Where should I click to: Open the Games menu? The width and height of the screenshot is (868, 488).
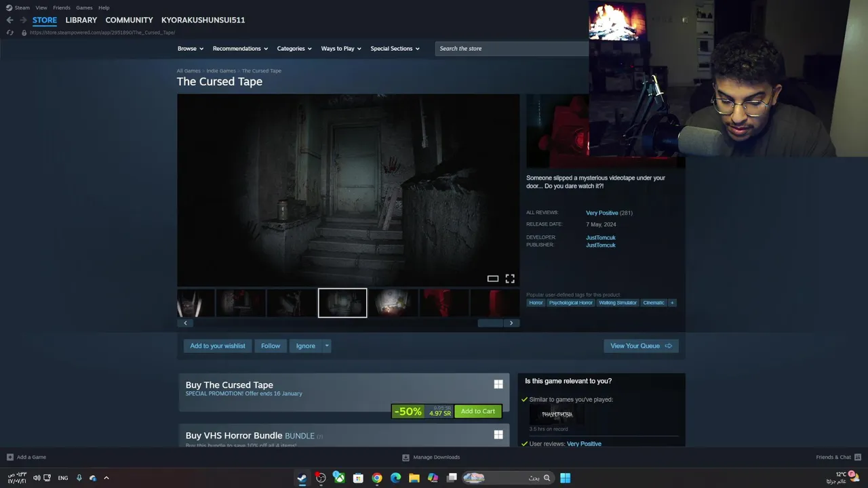(84, 7)
